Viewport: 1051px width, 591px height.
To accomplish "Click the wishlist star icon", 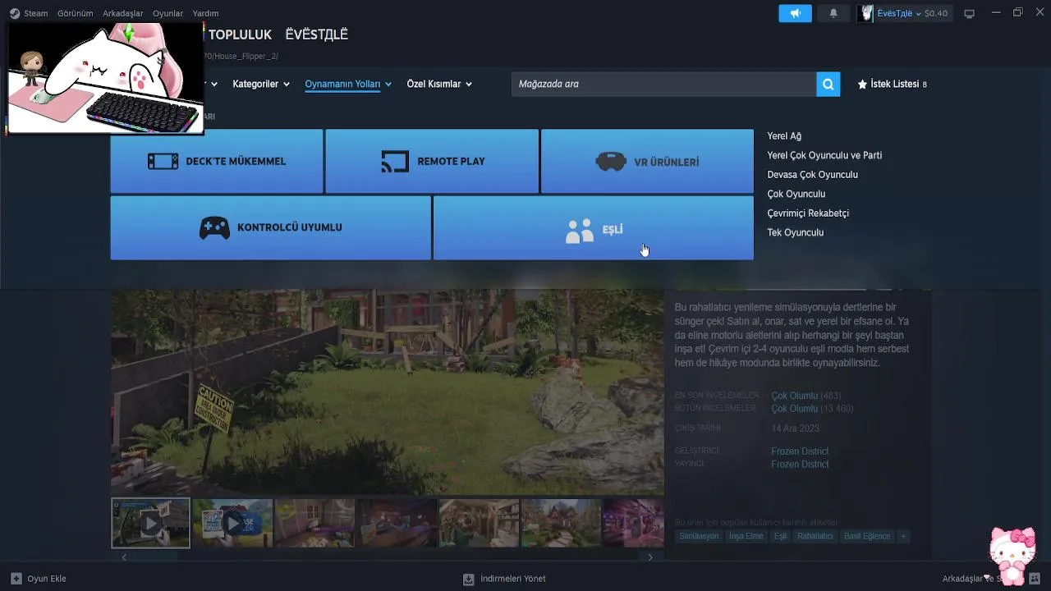I will click(x=862, y=84).
